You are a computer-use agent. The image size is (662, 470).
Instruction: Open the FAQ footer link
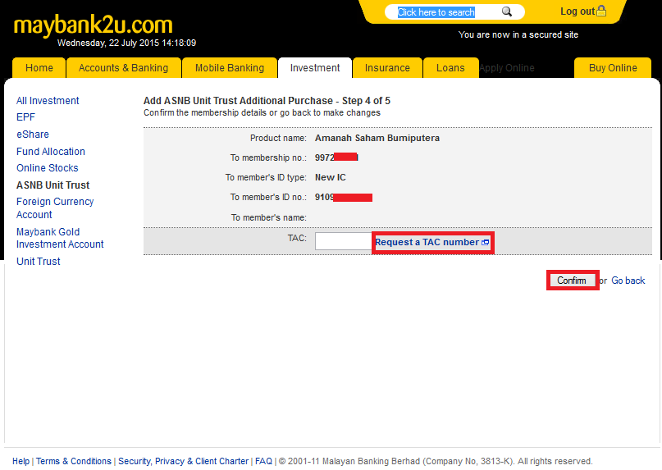263,461
